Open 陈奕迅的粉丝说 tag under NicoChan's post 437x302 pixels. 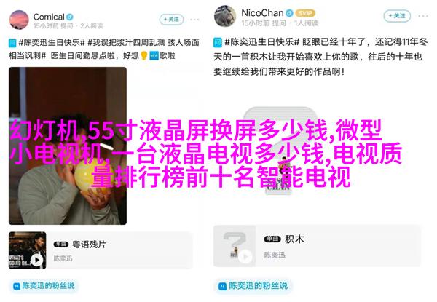pyautogui.click(x=253, y=285)
